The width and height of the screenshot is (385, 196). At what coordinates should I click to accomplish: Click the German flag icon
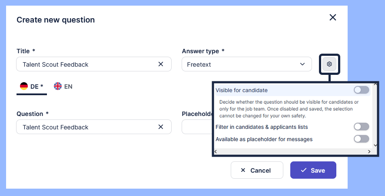click(23, 86)
